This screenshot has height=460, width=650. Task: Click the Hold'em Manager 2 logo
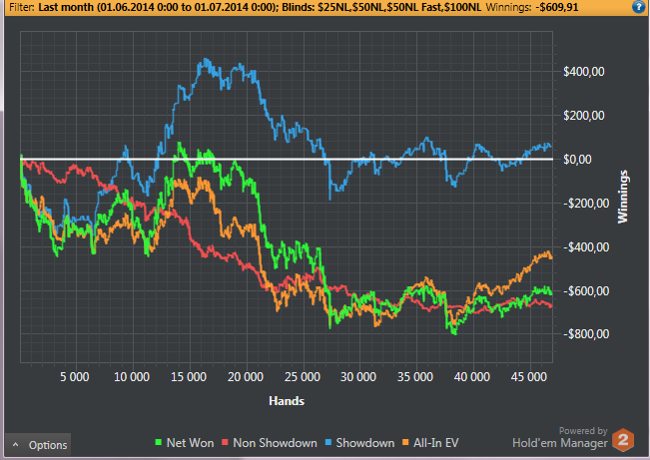(x=623, y=440)
